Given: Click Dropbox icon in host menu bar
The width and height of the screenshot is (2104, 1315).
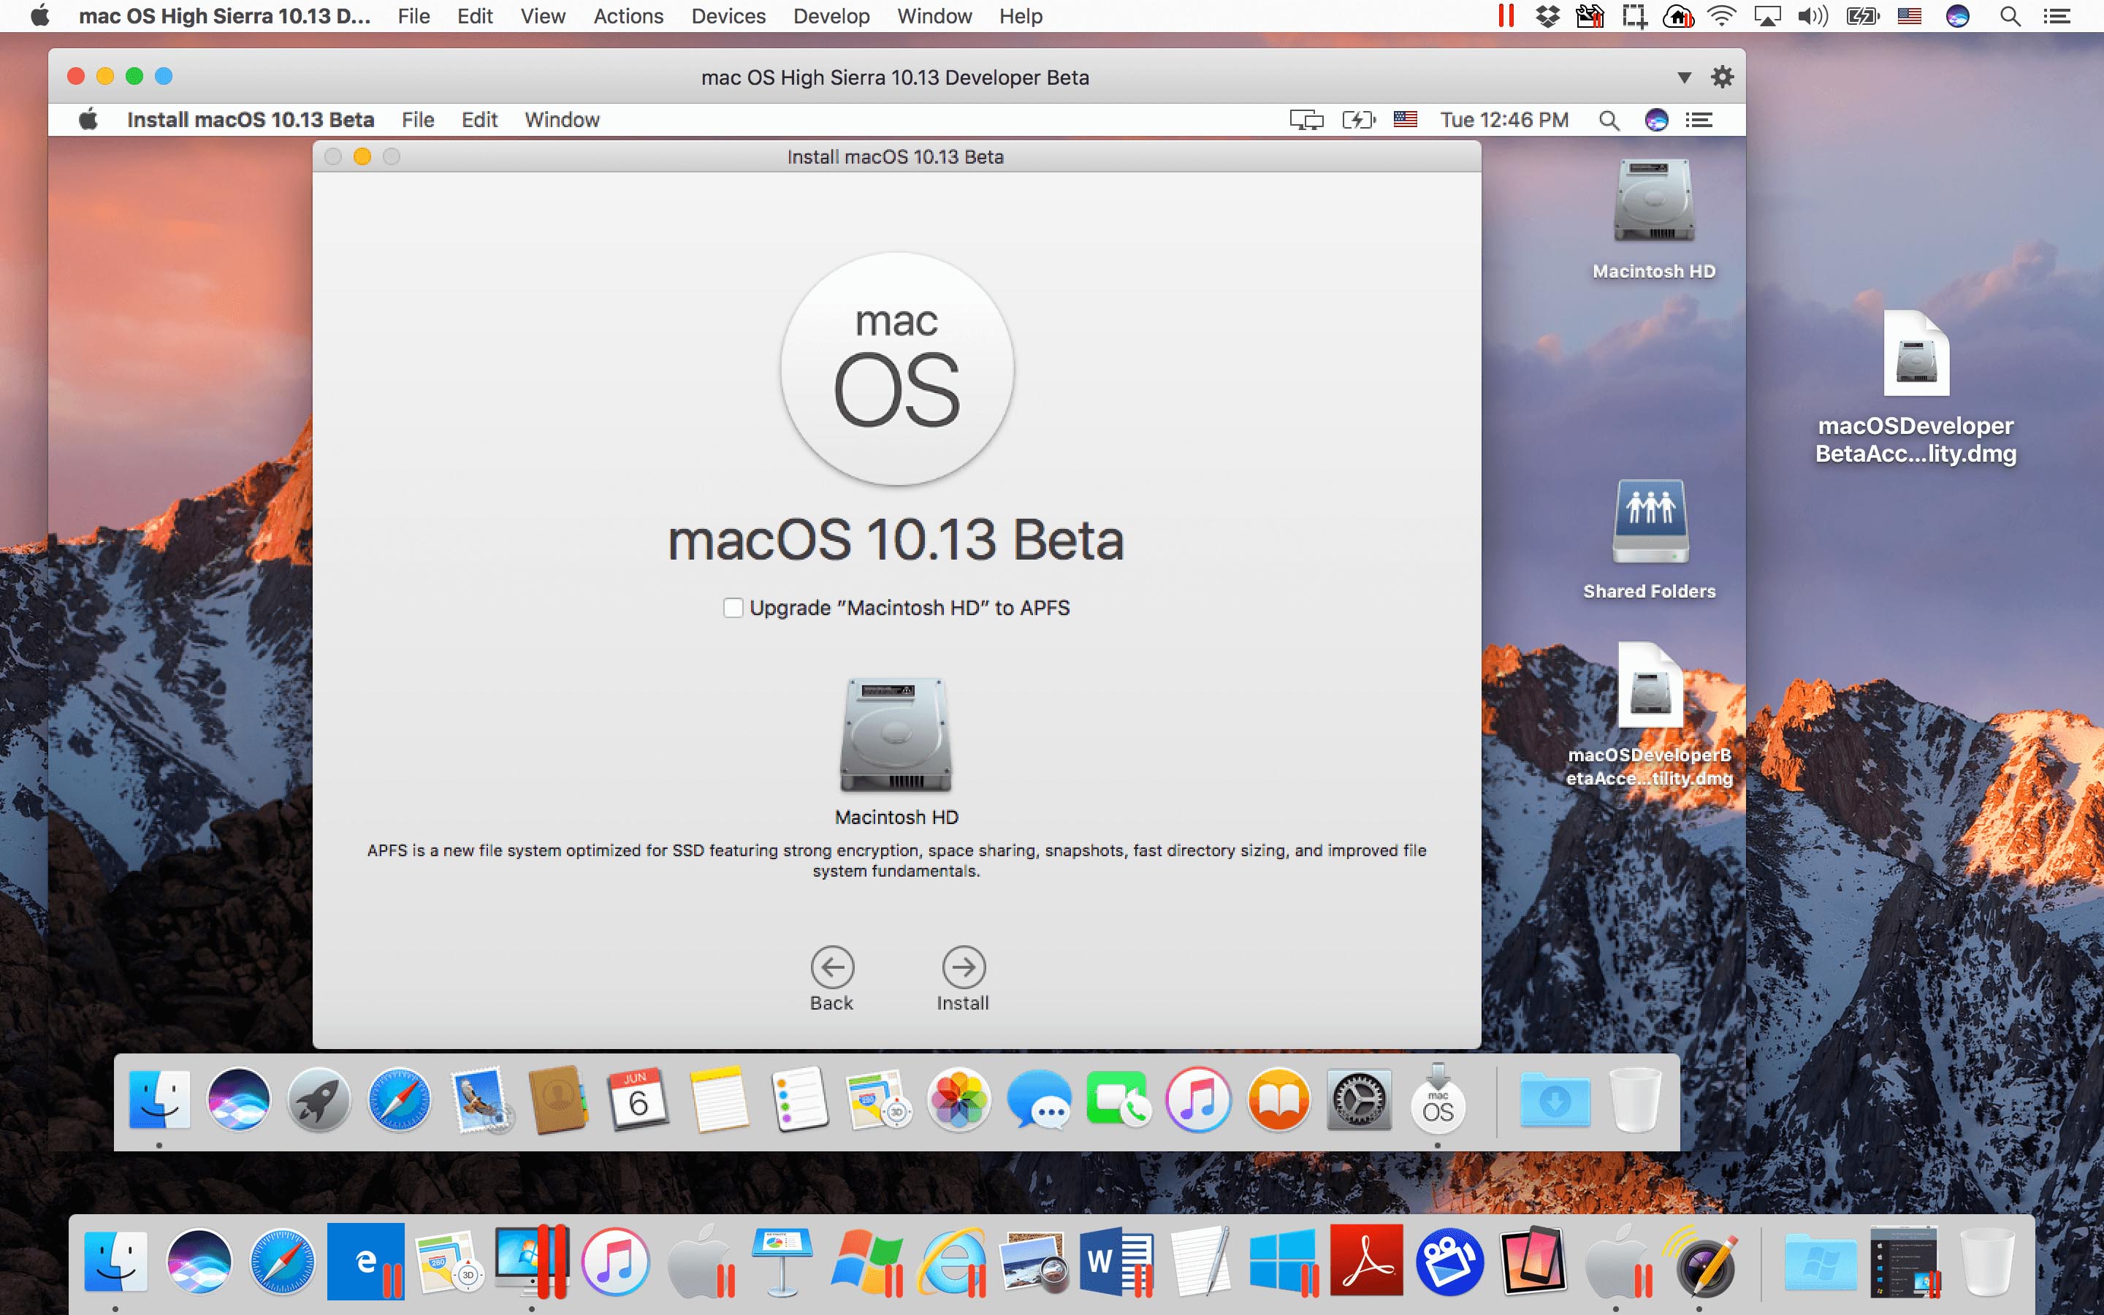Looking at the screenshot, I should tap(1547, 15).
